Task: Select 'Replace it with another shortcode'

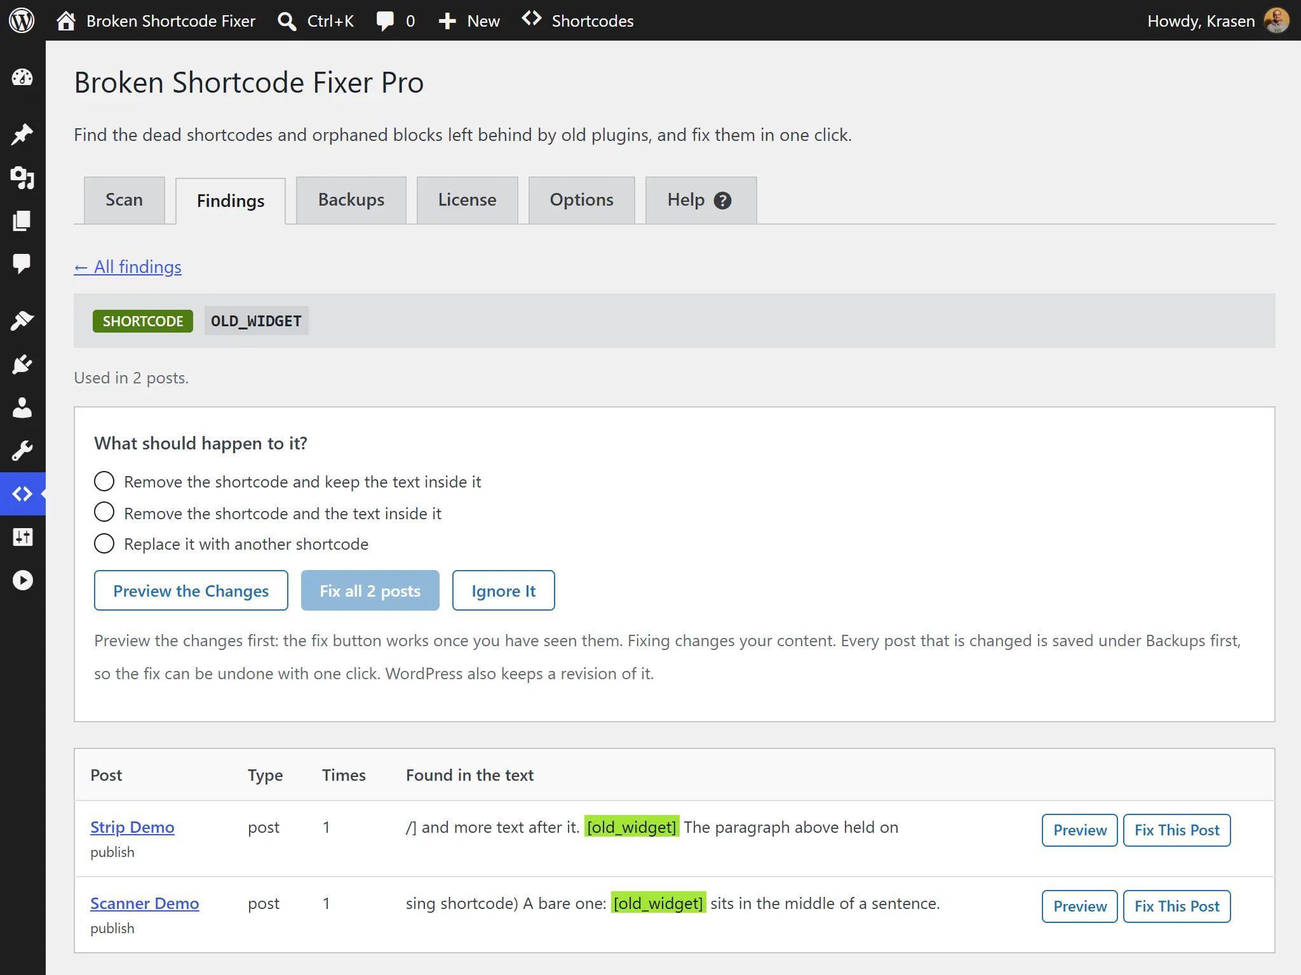Action: [x=104, y=543]
